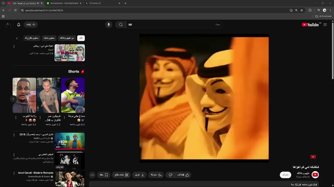This screenshot has height=187, width=334.
Task: Click the main video player
Action: 204,98
